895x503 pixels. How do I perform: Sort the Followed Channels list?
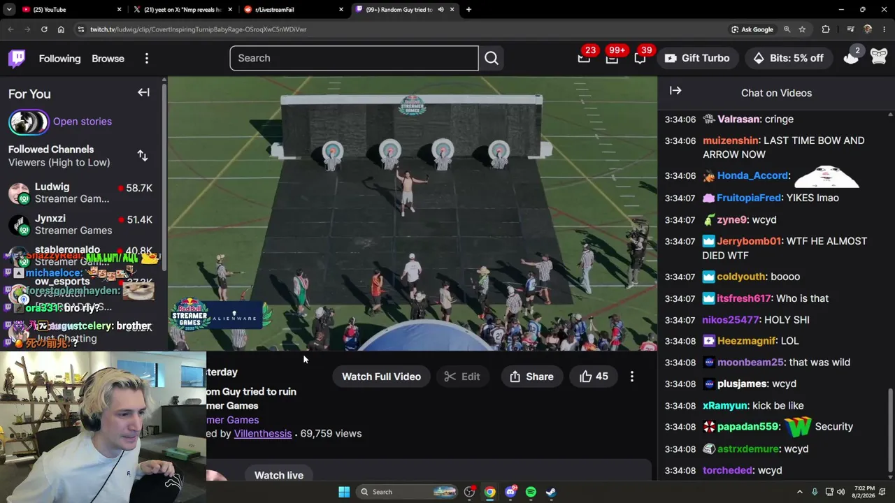point(143,156)
